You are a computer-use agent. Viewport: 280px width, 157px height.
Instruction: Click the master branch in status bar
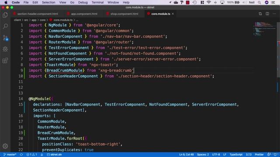point(10,154)
